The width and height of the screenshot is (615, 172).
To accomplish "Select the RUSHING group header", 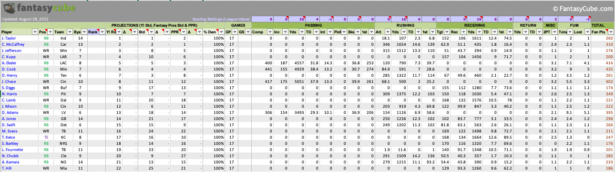I will coord(405,25).
